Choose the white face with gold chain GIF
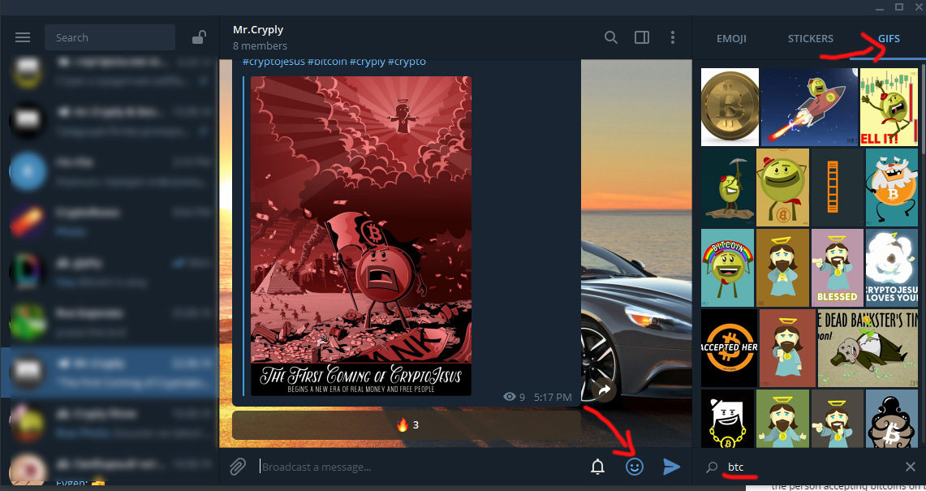The image size is (926, 491). click(727, 418)
